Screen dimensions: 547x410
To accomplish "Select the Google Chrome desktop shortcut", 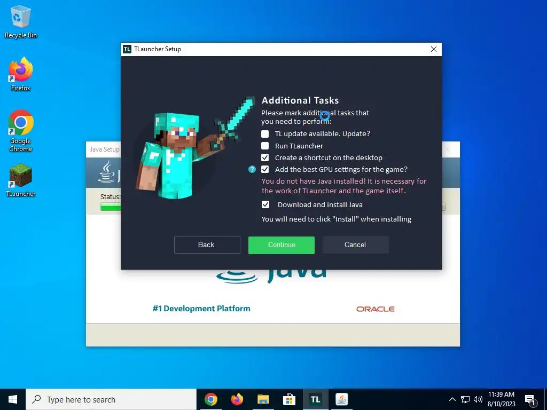I will [x=21, y=131].
